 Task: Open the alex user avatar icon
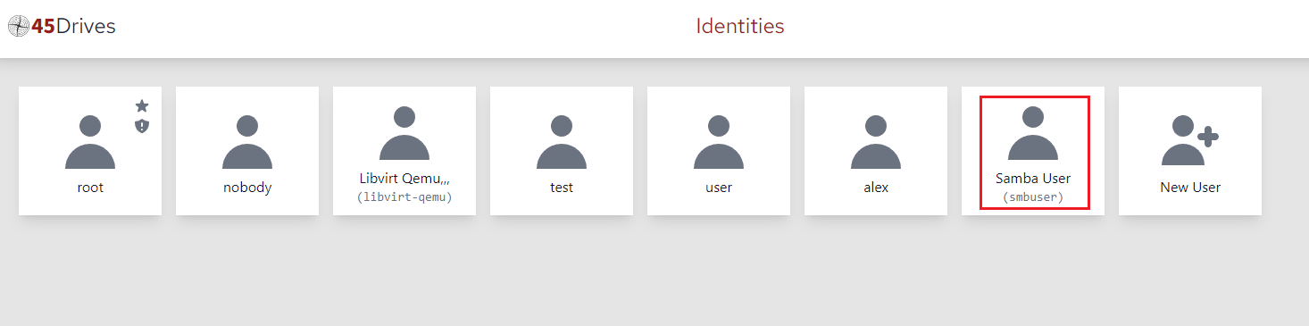876,142
